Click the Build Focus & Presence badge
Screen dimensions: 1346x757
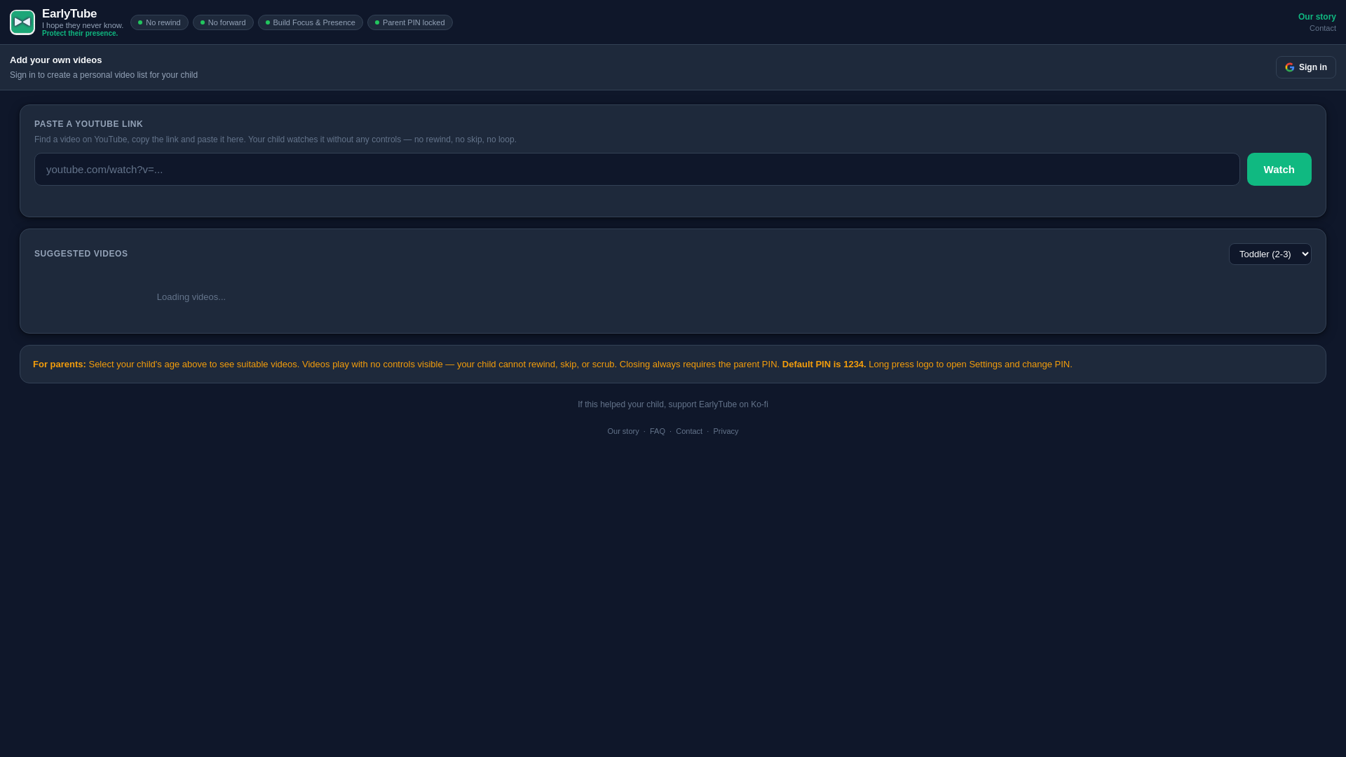pos(310,22)
